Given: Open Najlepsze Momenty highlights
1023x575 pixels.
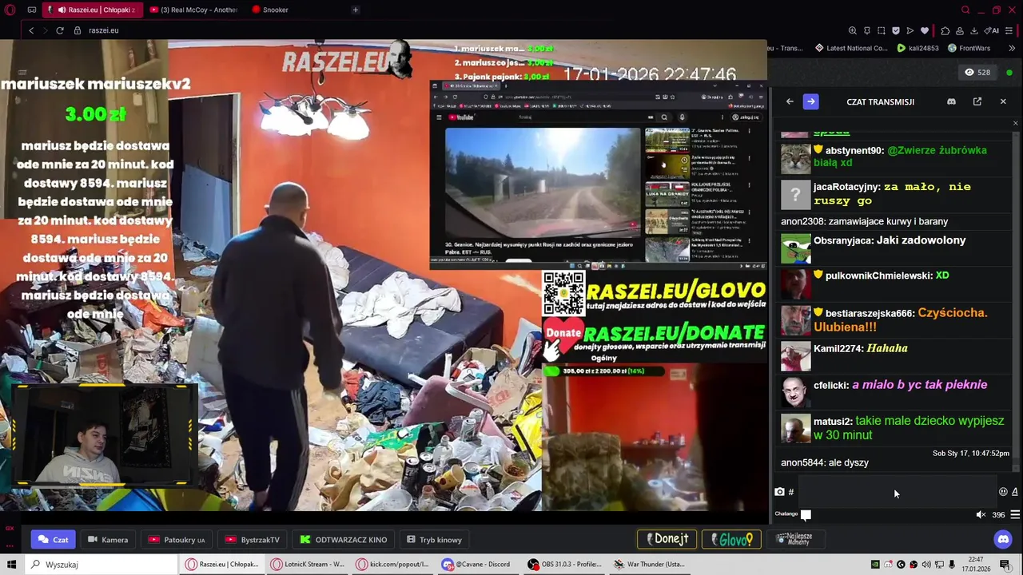Looking at the screenshot, I should (794, 539).
